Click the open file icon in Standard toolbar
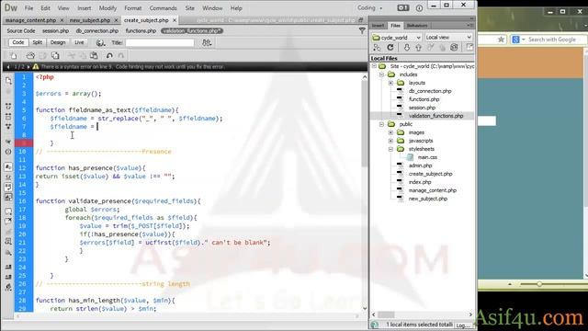Screen dimensions: 588x331 click(x=30, y=55)
